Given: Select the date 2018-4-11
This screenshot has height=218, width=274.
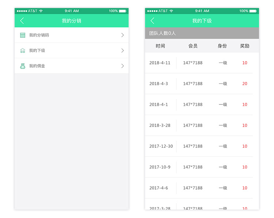Looking at the screenshot, I should pos(160,63).
